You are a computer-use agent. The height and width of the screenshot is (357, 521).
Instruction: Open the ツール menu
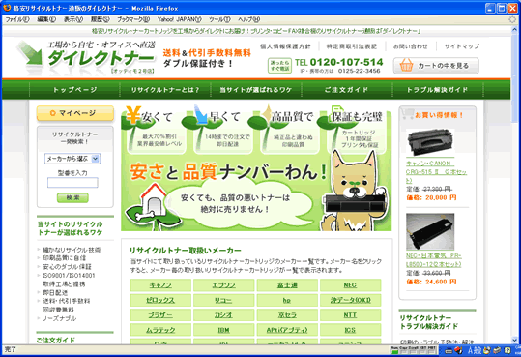tap(219, 19)
